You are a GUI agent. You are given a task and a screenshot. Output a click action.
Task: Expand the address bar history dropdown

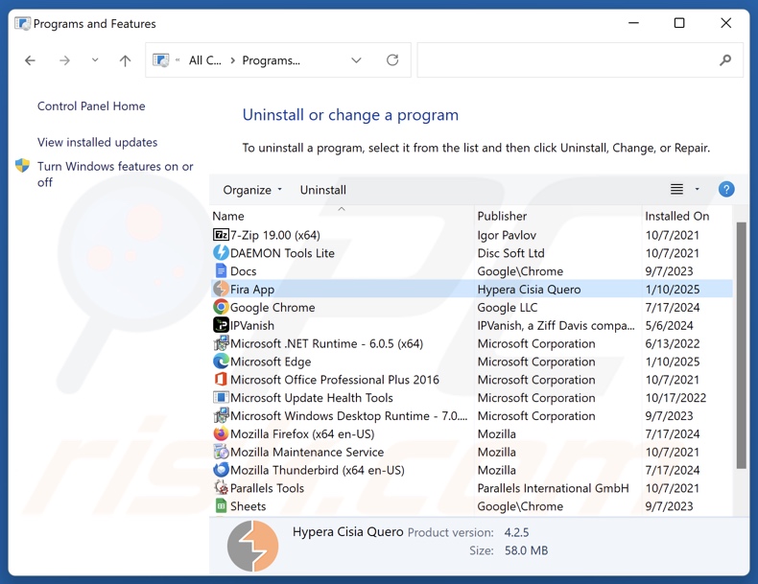[x=356, y=60]
